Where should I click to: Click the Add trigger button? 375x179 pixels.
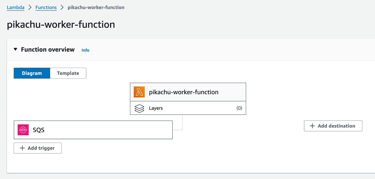click(x=38, y=148)
